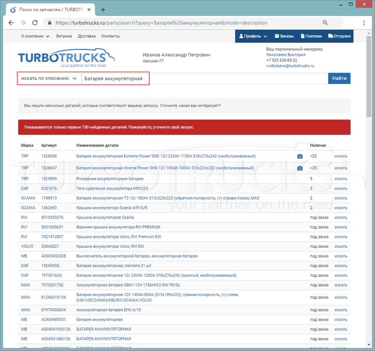Click искать in the 0287676 row
This screenshot has width=375, height=351.
click(x=341, y=189)
